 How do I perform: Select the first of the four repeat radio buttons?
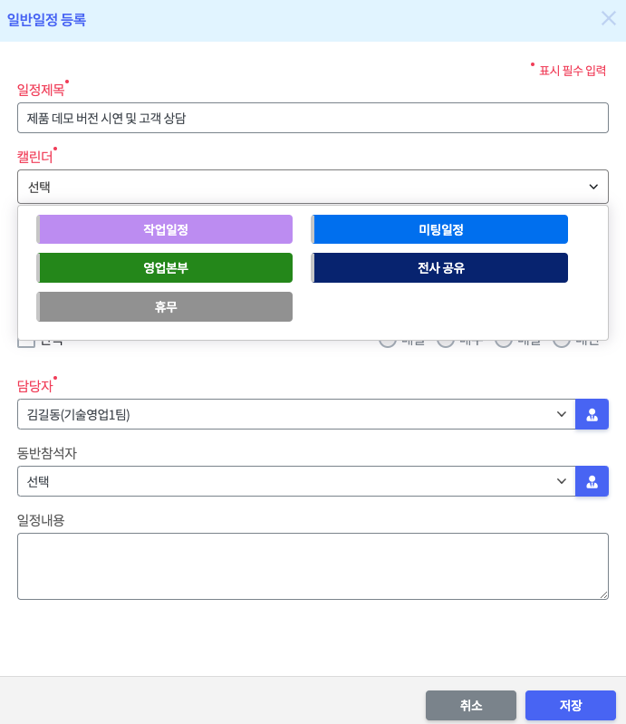388,342
